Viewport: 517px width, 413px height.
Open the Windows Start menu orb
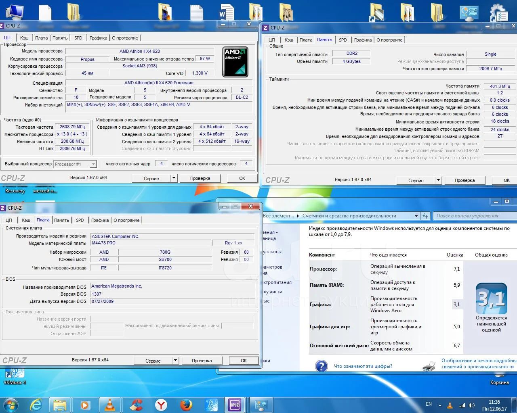coord(11,405)
